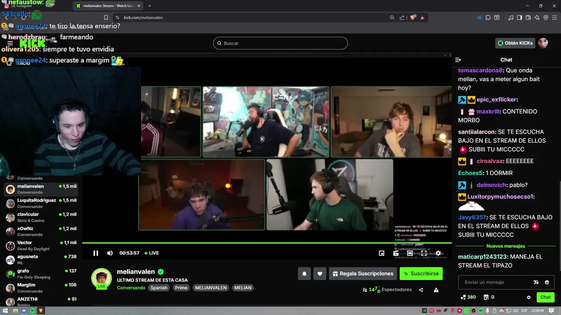Screen dimensions: 561x315
Task: Turn on notifications with the bell icon
Action: [x=304, y=274]
